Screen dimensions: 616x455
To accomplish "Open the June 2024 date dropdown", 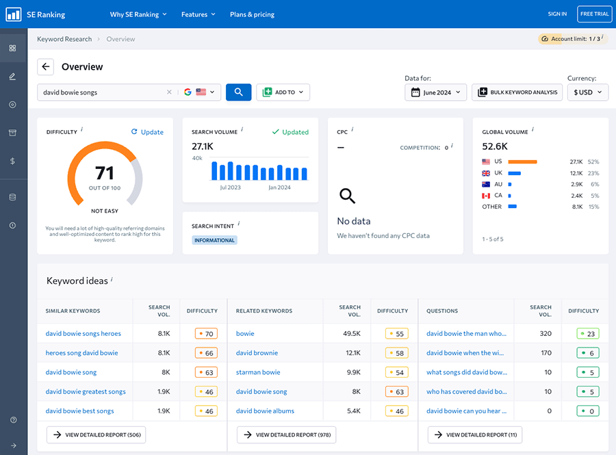I will click(436, 92).
